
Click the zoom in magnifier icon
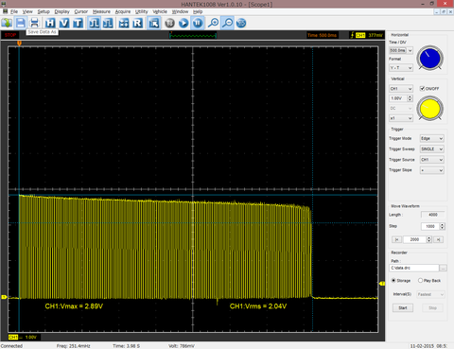[214, 23]
